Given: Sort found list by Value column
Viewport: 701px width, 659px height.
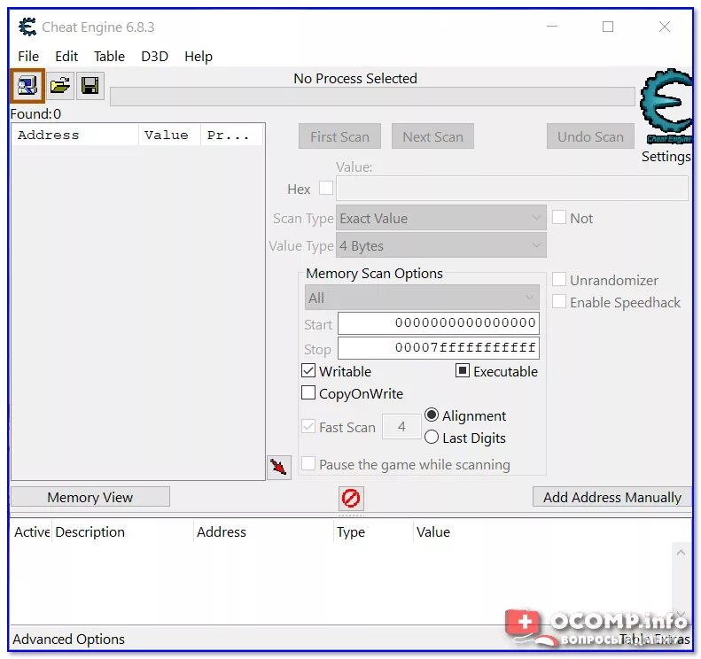Looking at the screenshot, I should click(169, 135).
